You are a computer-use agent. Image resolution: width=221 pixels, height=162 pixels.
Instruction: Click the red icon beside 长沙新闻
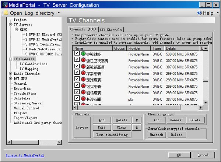[x=83, y=99]
